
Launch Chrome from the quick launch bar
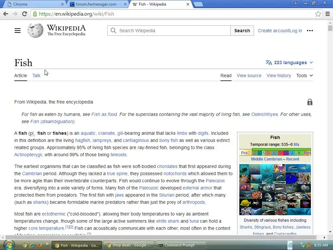pyautogui.click(x=25, y=245)
